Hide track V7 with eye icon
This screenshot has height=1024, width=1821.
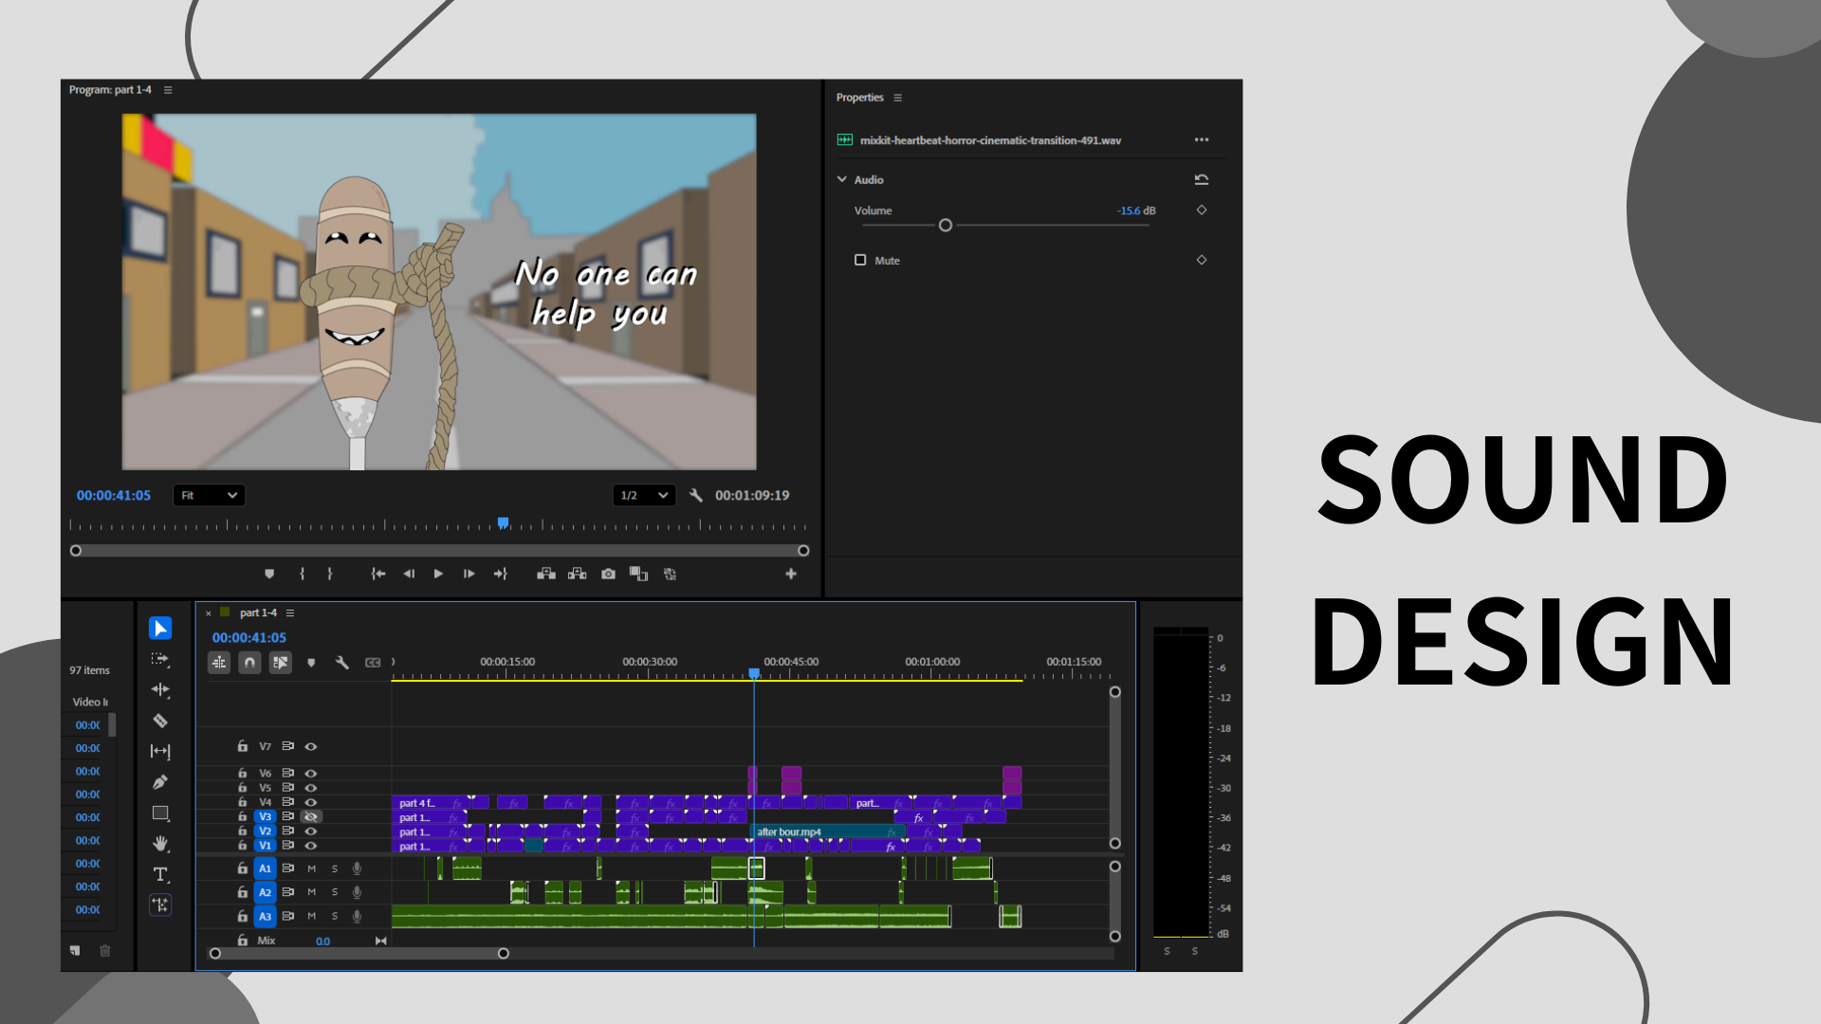[x=310, y=747]
